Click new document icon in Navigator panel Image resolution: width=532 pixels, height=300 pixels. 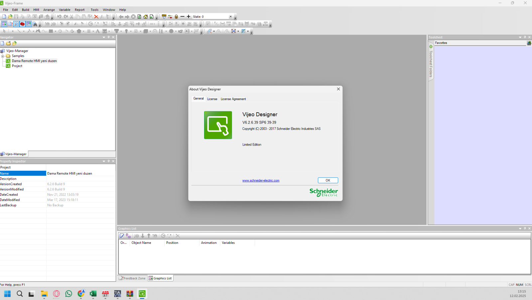click(2, 43)
